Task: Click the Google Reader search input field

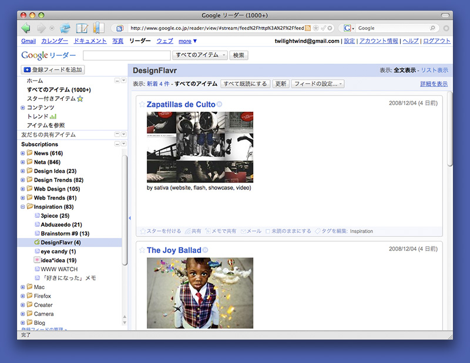Action: (127, 55)
